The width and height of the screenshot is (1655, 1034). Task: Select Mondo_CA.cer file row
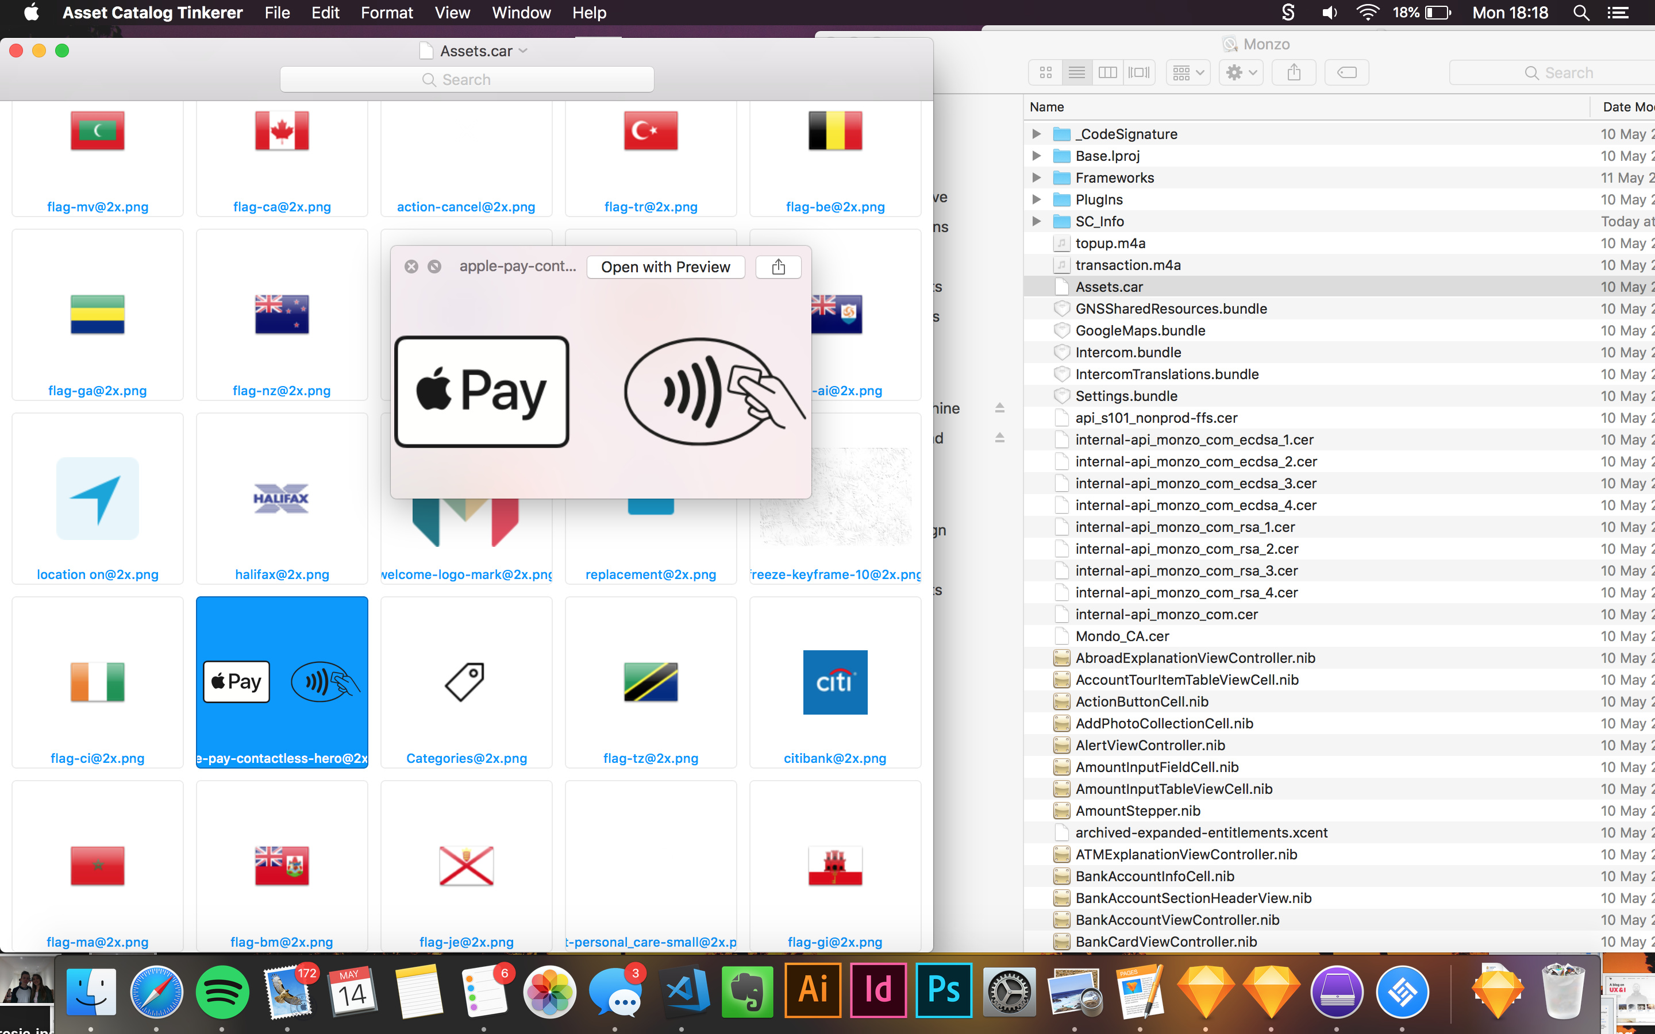1339,636
